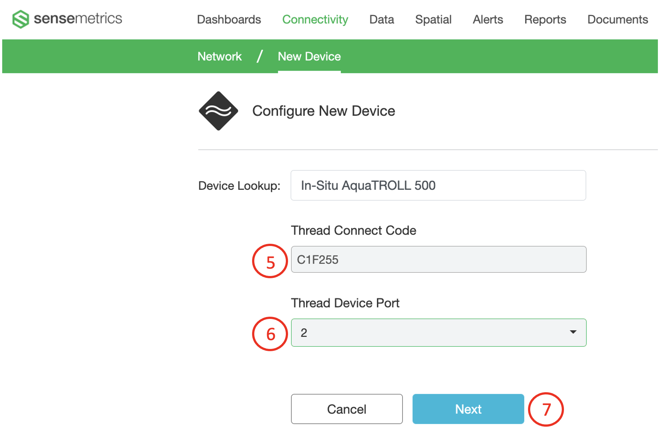Navigate to Alerts
Image resolution: width=659 pixels, height=434 pixels.
click(488, 19)
